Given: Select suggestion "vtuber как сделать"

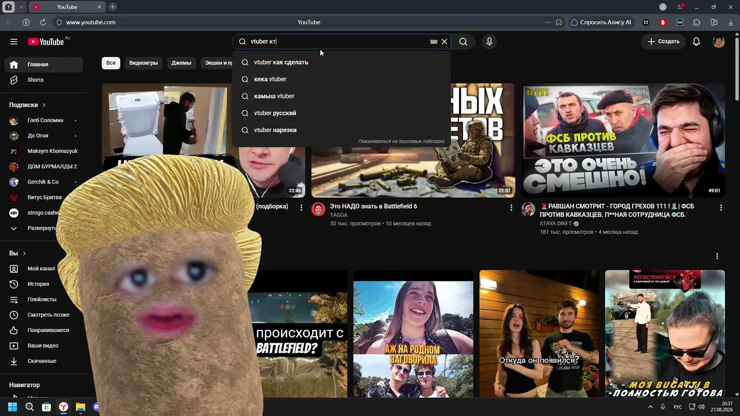Looking at the screenshot, I should point(341,62).
